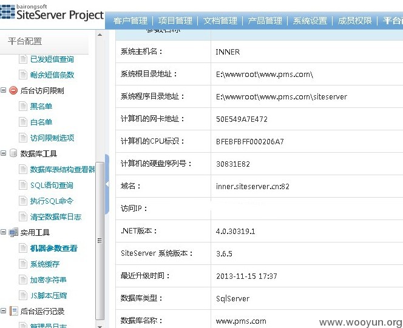Collapse the 后台访问限制 tree node
The image size is (403, 328).
point(4,90)
